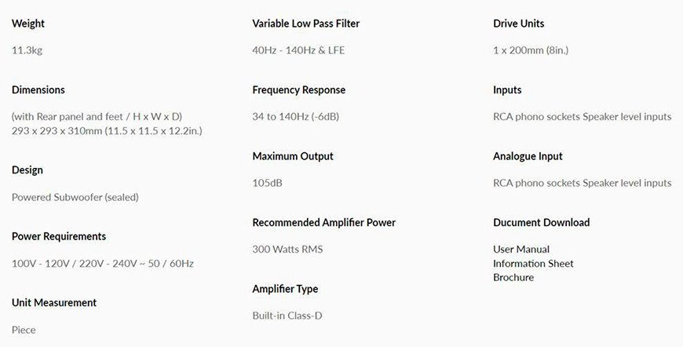Screen dimensions: 683x347
Task: Click the Dimensions heading
Action: point(38,90)
